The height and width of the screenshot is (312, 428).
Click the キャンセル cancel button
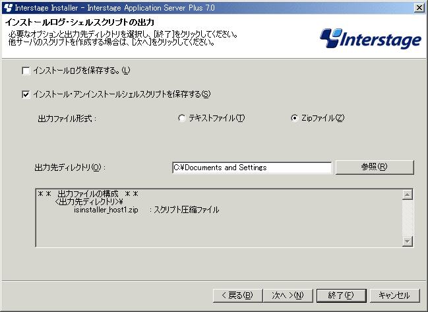[394, 296]
